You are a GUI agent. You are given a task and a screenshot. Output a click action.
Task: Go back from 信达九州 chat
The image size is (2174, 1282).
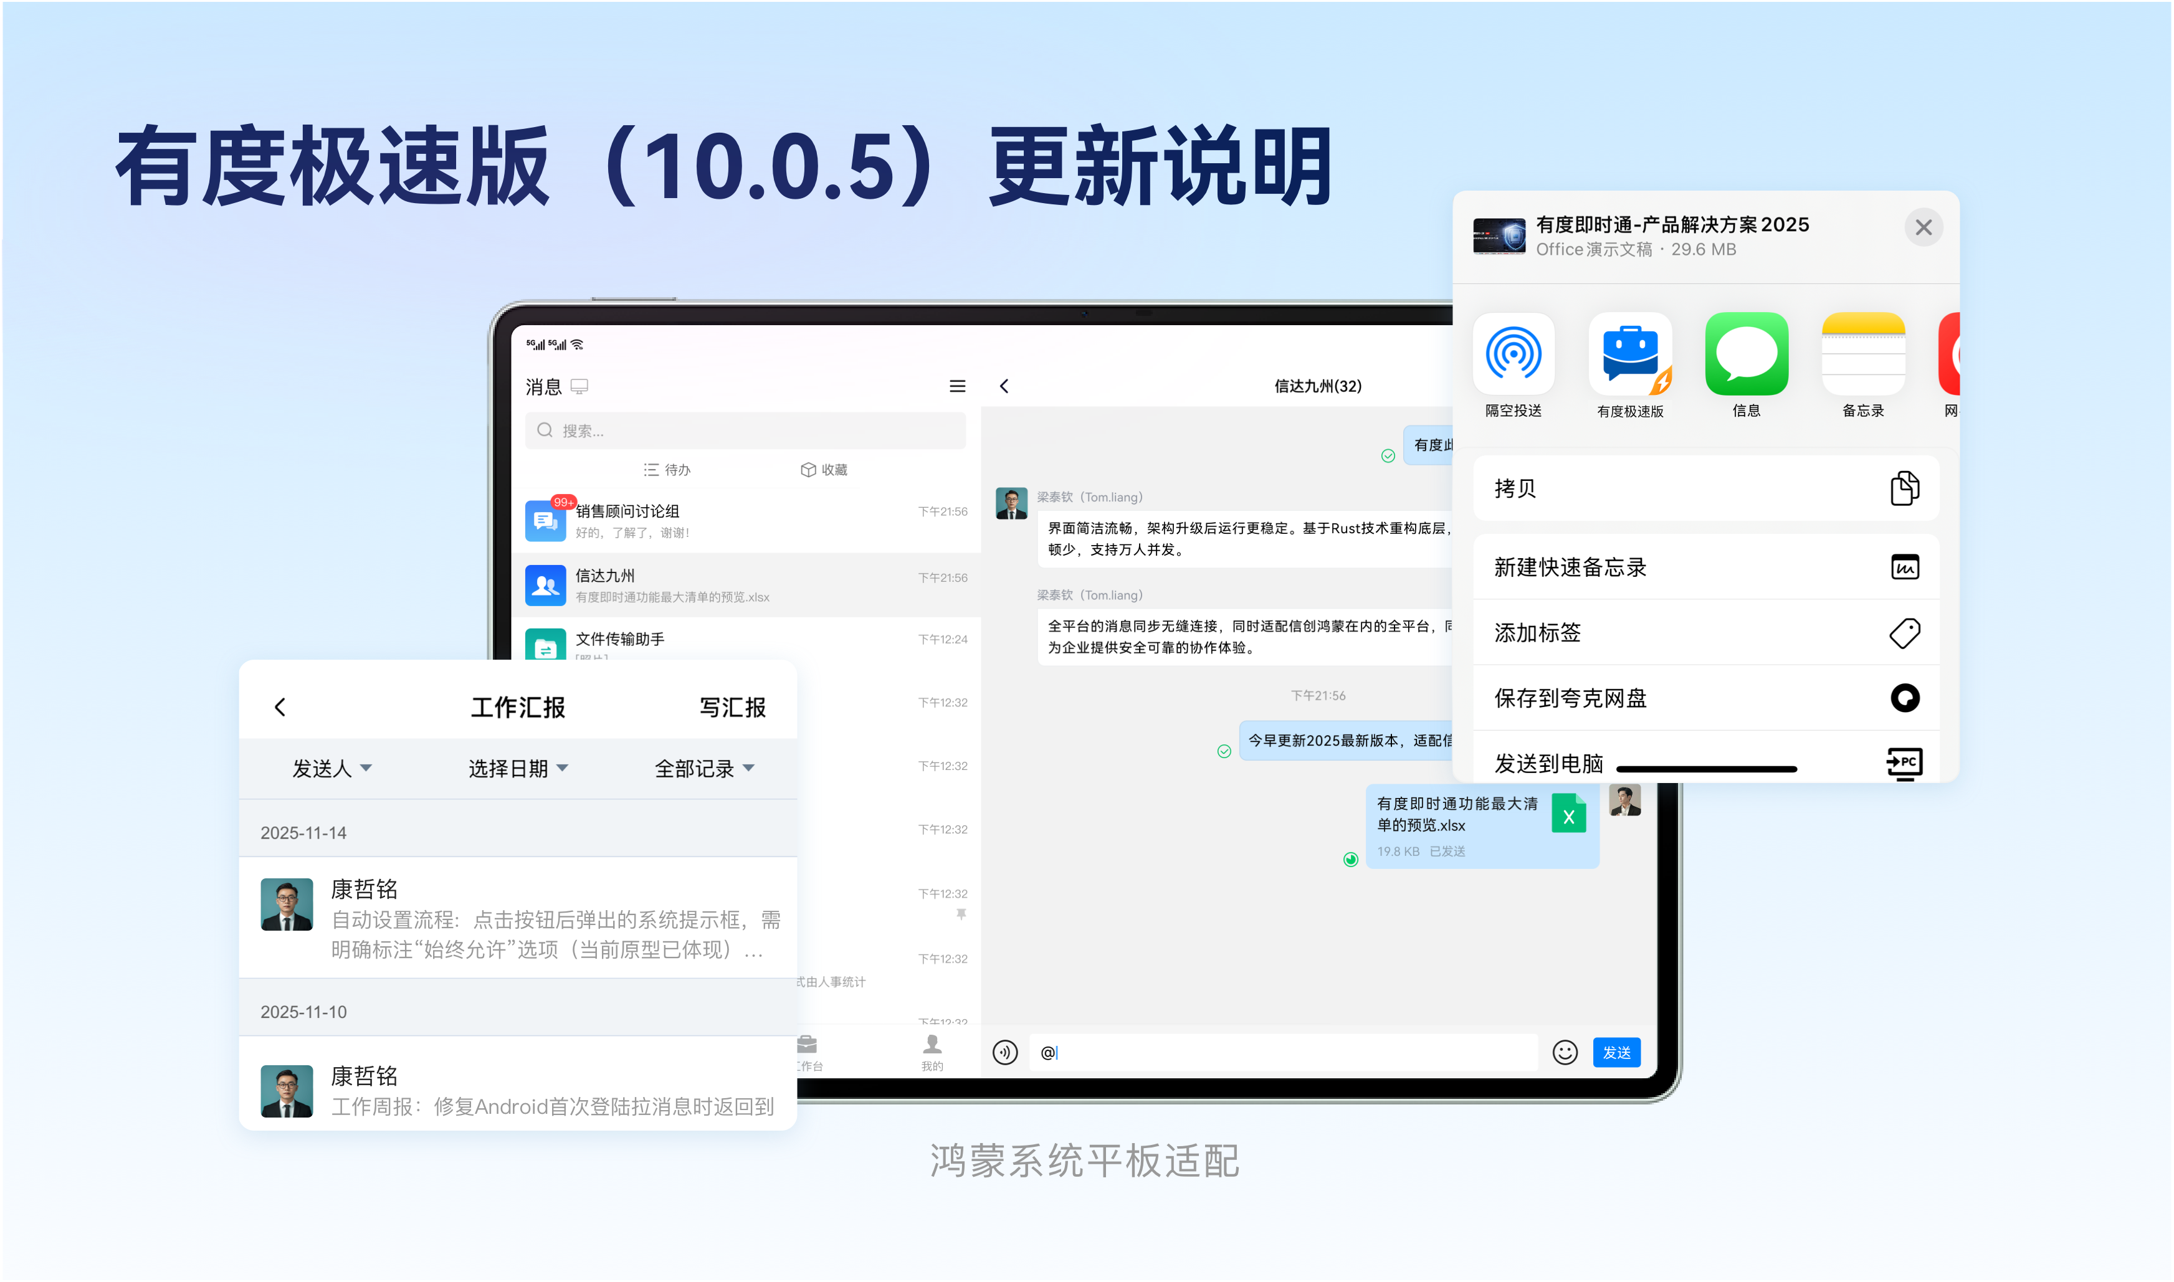coord(1004,386)
